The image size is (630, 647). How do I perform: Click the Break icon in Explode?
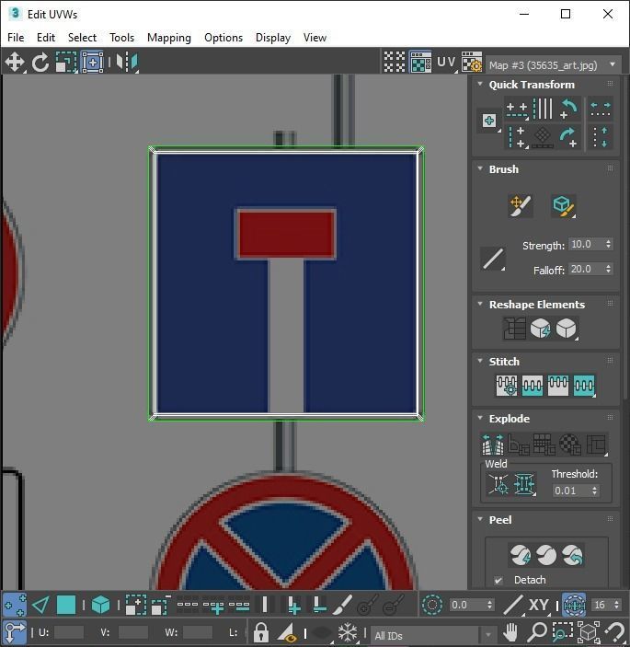click(493, 445)
